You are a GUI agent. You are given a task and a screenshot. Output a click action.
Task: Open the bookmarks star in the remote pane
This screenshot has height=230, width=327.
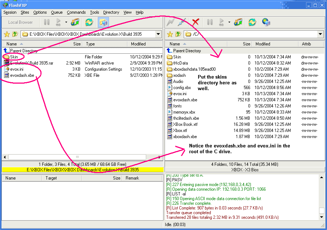click(x=170, y=34)
